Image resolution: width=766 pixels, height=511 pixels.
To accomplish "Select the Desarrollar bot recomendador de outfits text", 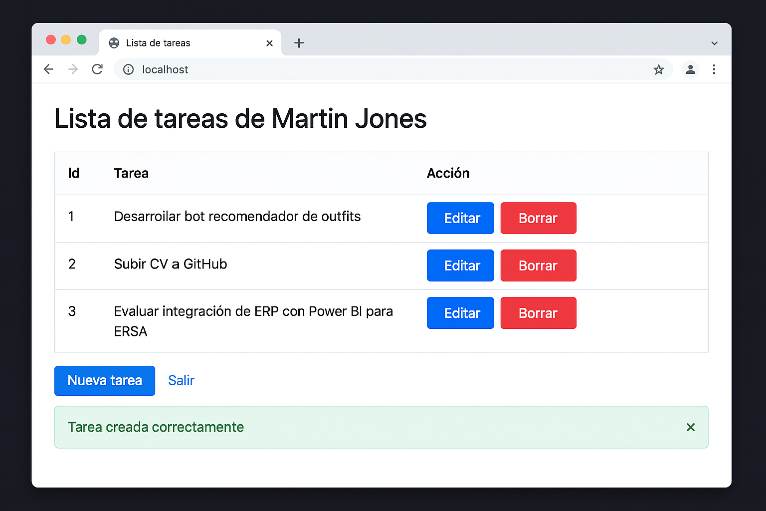I will point(237,217).
